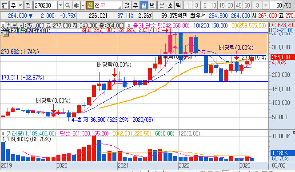Click the volume 20 moving average legend
The width and height of the screenshot is (295, 172).
click(x=132, y=133)
